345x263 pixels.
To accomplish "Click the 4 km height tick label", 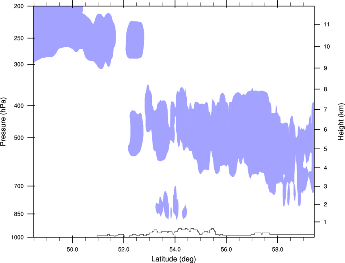I will (x=326, y=168).
